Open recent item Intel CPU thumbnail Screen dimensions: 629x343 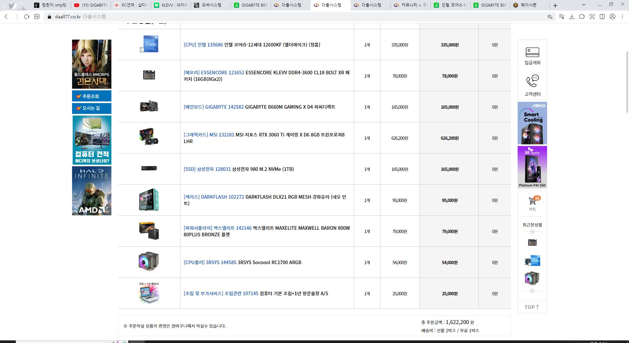tap(532, 260)
